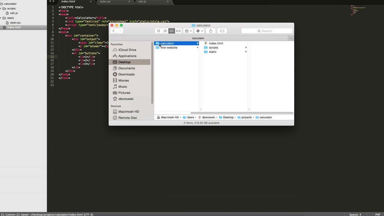The height and width of the screenshot is (216, 384).
Task: Switch to the style.css editor tab
Action: pyautogui.click(x=105, y=1)
